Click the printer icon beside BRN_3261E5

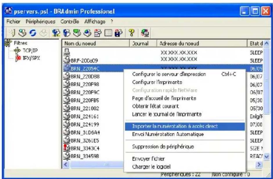(67, 140)
